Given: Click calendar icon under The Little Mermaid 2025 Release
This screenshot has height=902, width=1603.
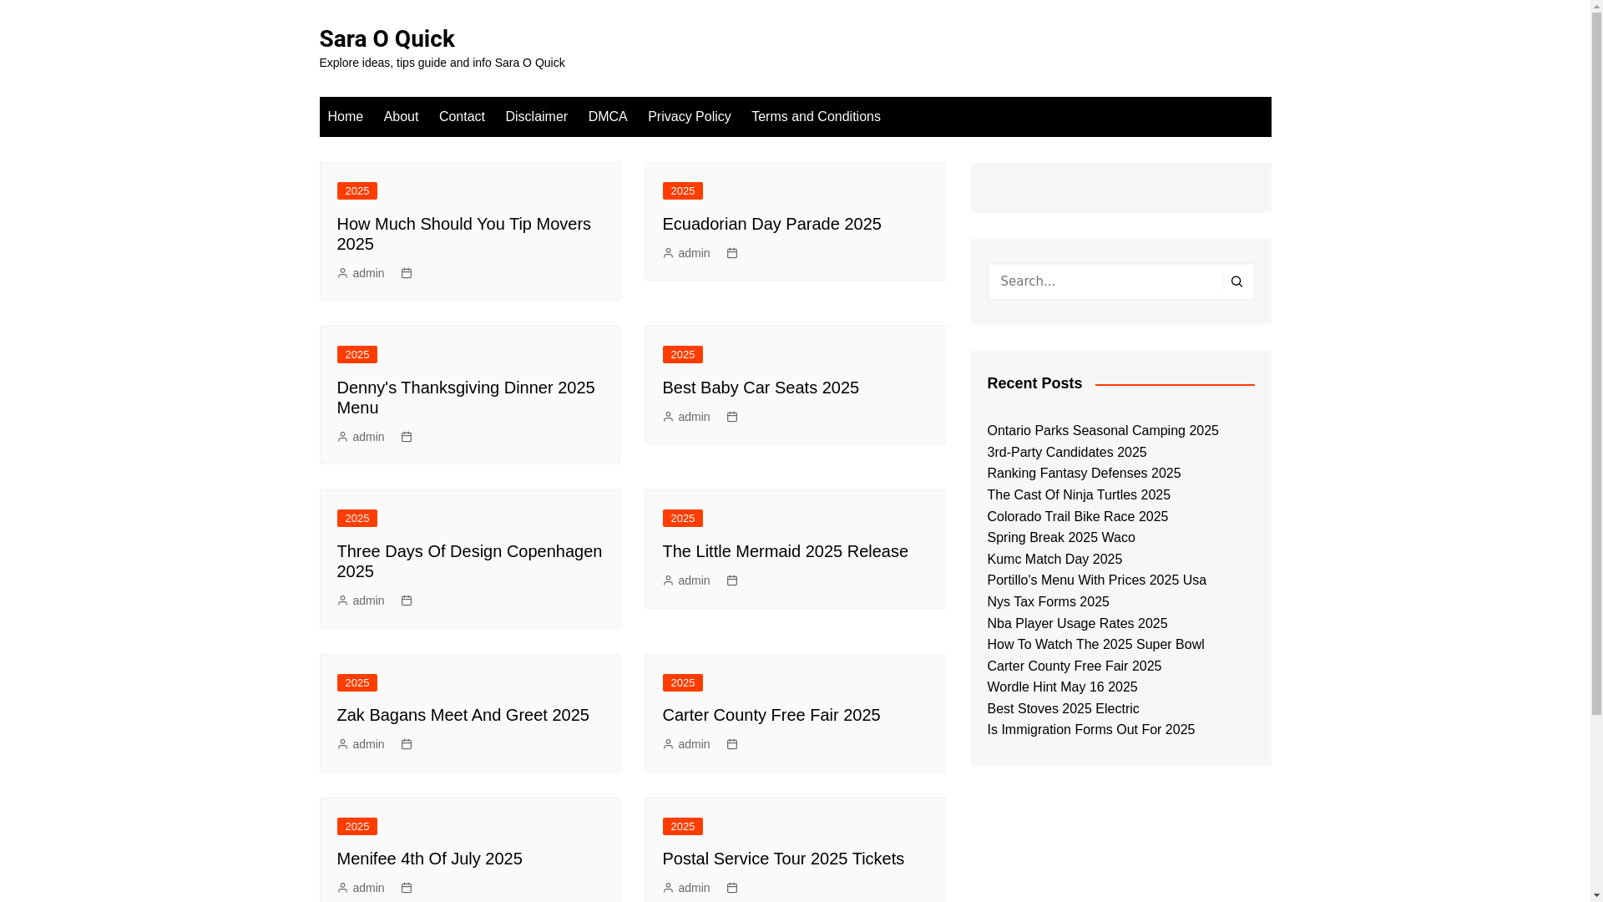Looking at the screenshot, I should pyautogui.click(x=732, y=580).
